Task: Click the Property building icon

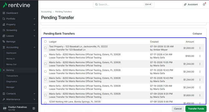Action: coord(4,25)
